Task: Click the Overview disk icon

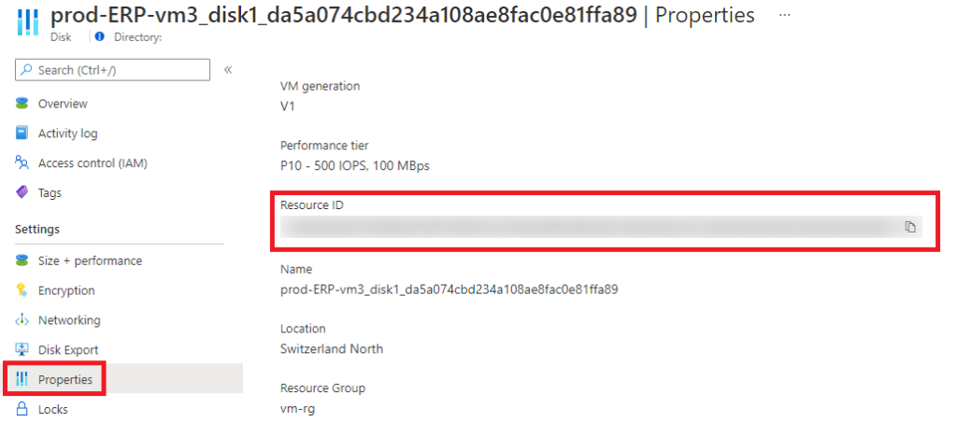Action: click(22, 104)
